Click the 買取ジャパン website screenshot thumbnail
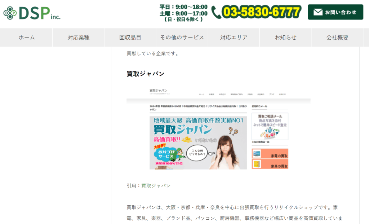 point(218,128)
